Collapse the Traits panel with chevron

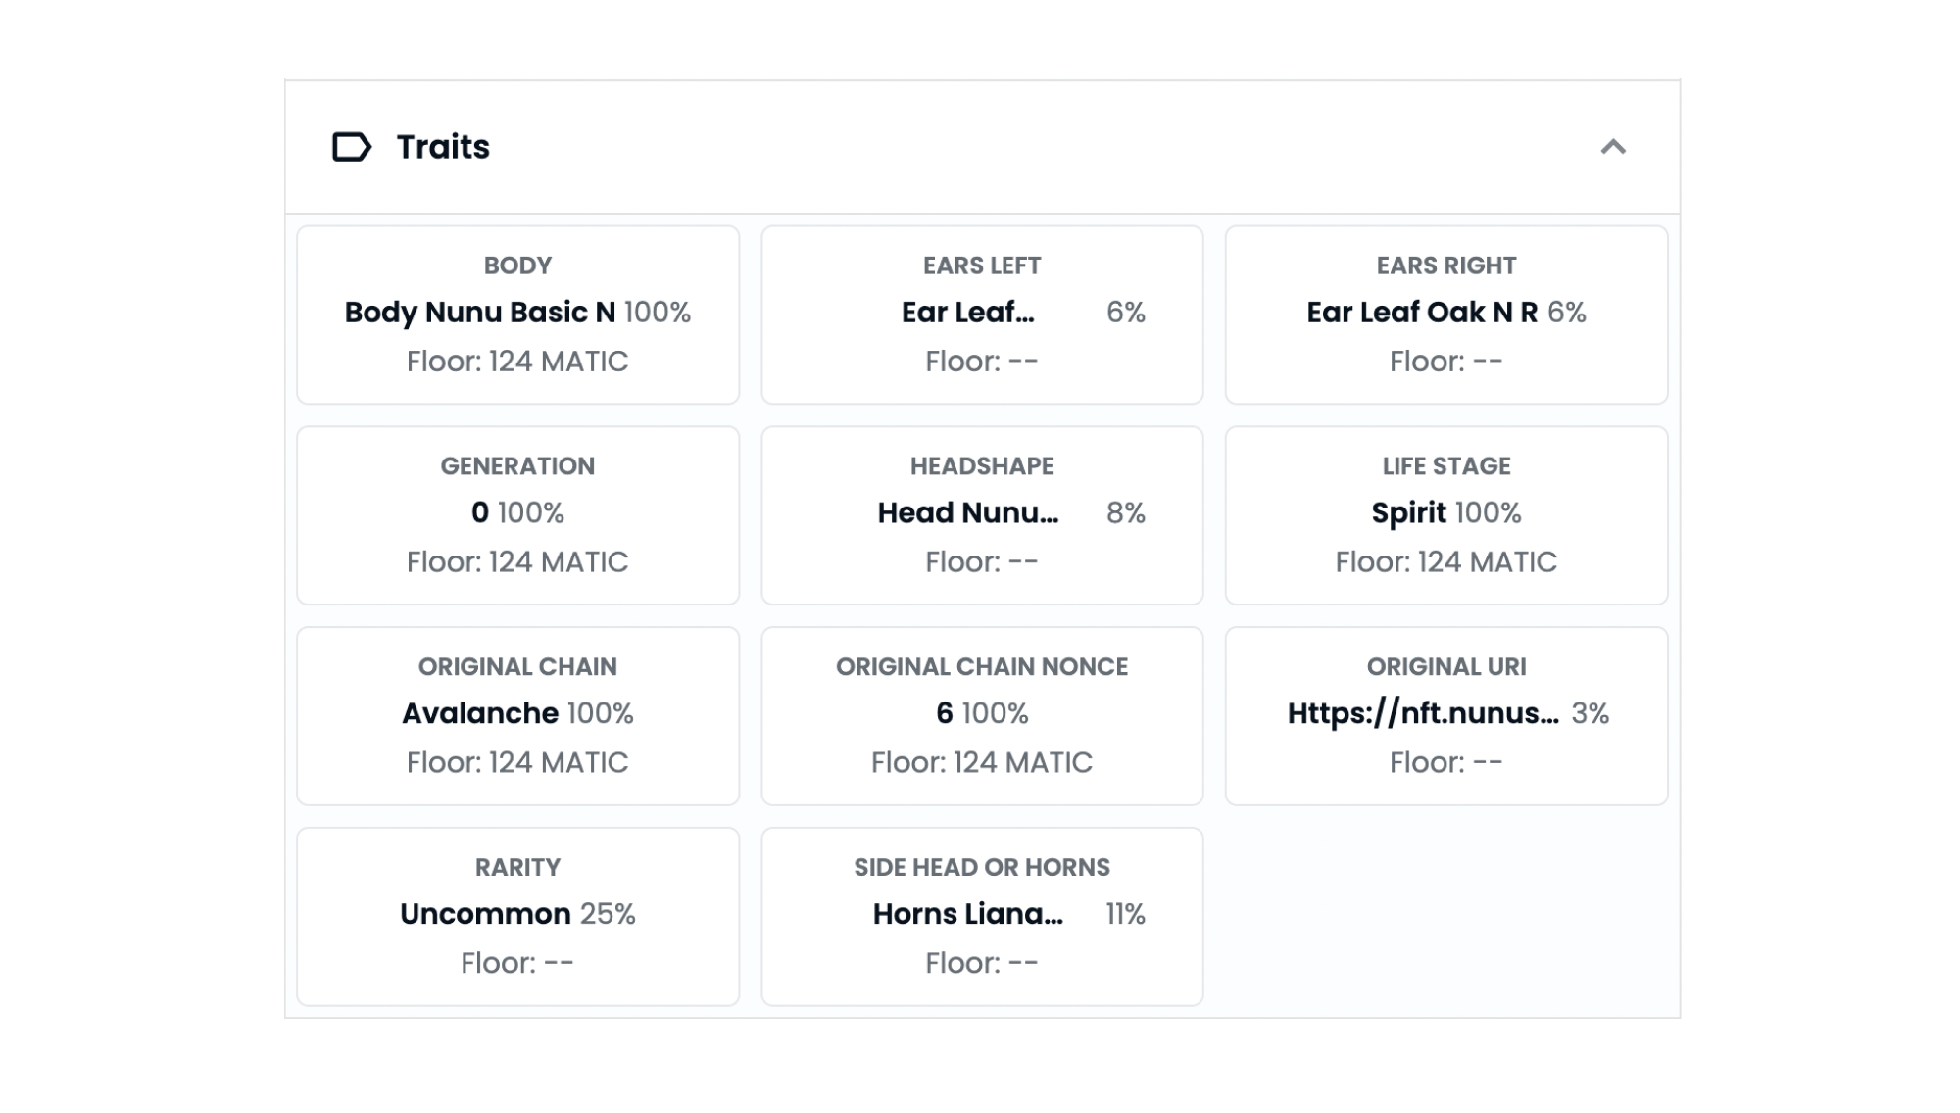(1613, 147)
